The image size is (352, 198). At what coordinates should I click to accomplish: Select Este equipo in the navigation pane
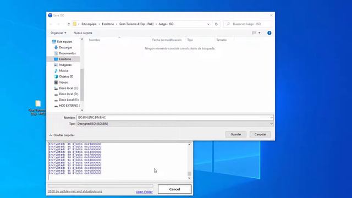point(64,42)
